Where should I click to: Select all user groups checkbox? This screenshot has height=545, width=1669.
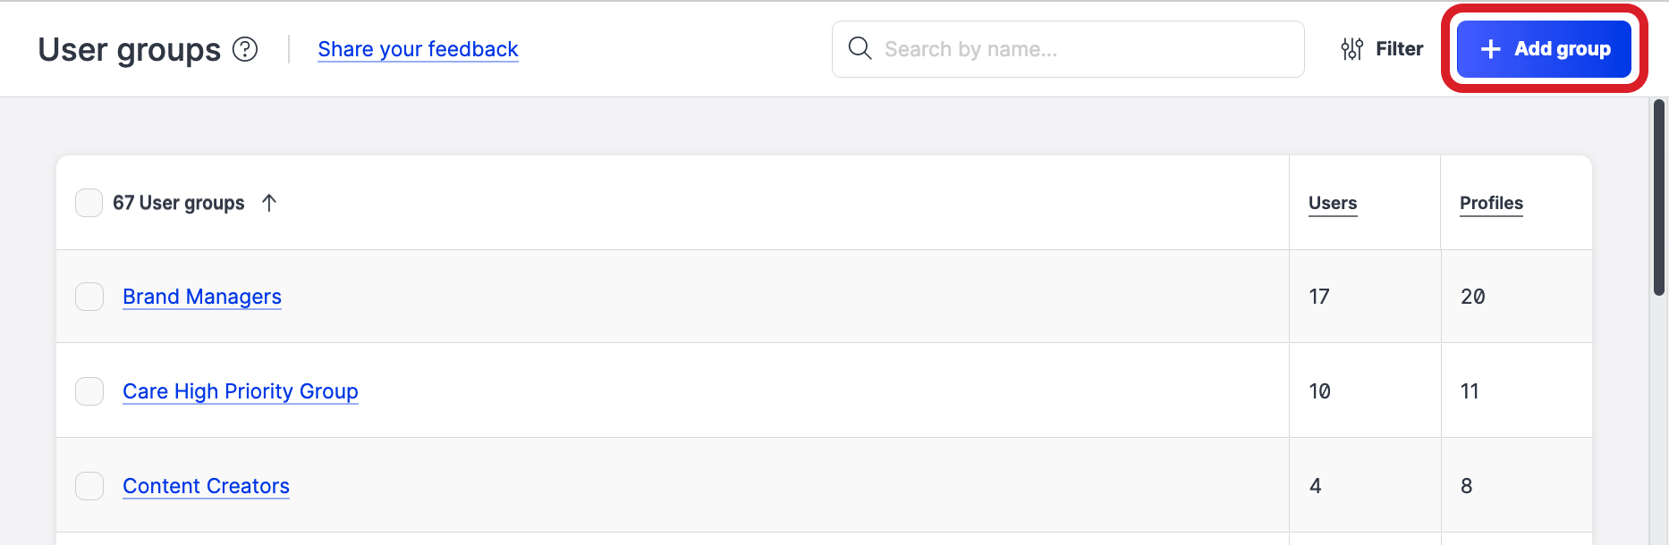pyautogui.click(x=89, y=203)
